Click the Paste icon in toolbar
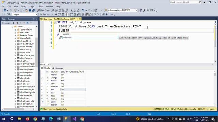This screenshot has height=122, width=218. click(x=78, y=11)
